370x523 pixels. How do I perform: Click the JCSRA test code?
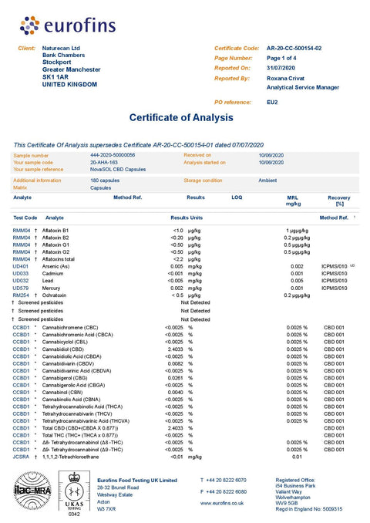point(21,457)
